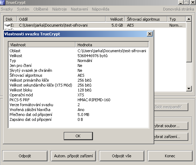Click the TrueCrypt title bar app icon
196x165 pixels.
pyautogui.click(x=2, y=2)
